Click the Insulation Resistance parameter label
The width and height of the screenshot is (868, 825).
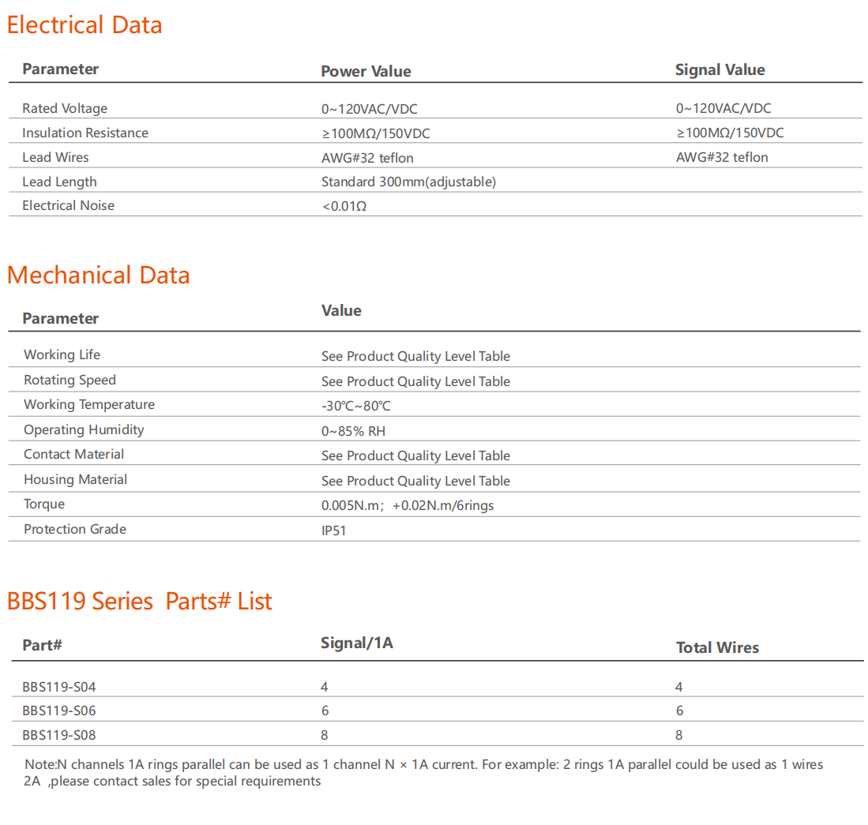[85, 133]
